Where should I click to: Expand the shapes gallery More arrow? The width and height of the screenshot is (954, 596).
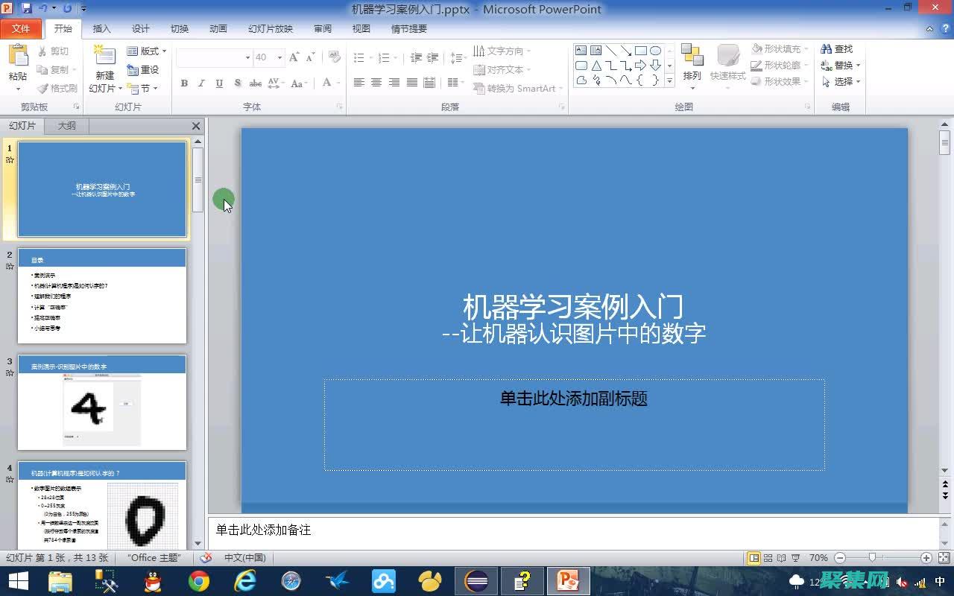tap(669, 80)
